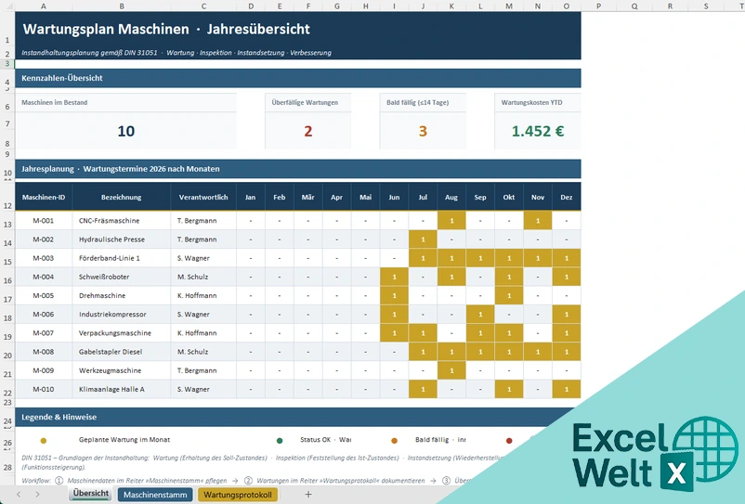Select cell Schweißroboter
This screenshot has height=504, width=745.
[x=121, y=277]
